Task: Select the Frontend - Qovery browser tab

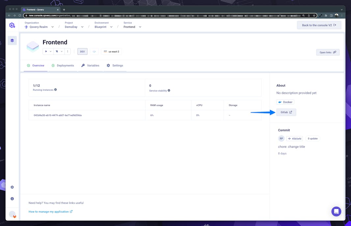Action: [x=40, y=10]
